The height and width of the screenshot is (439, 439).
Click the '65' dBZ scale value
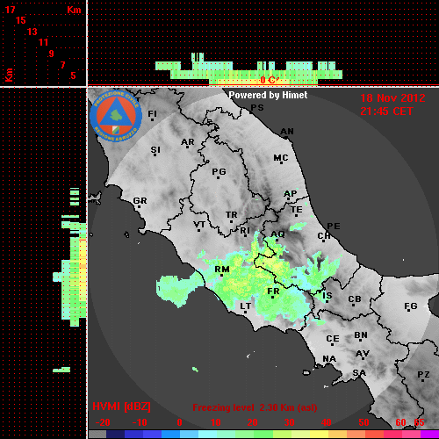coord(419,422)
